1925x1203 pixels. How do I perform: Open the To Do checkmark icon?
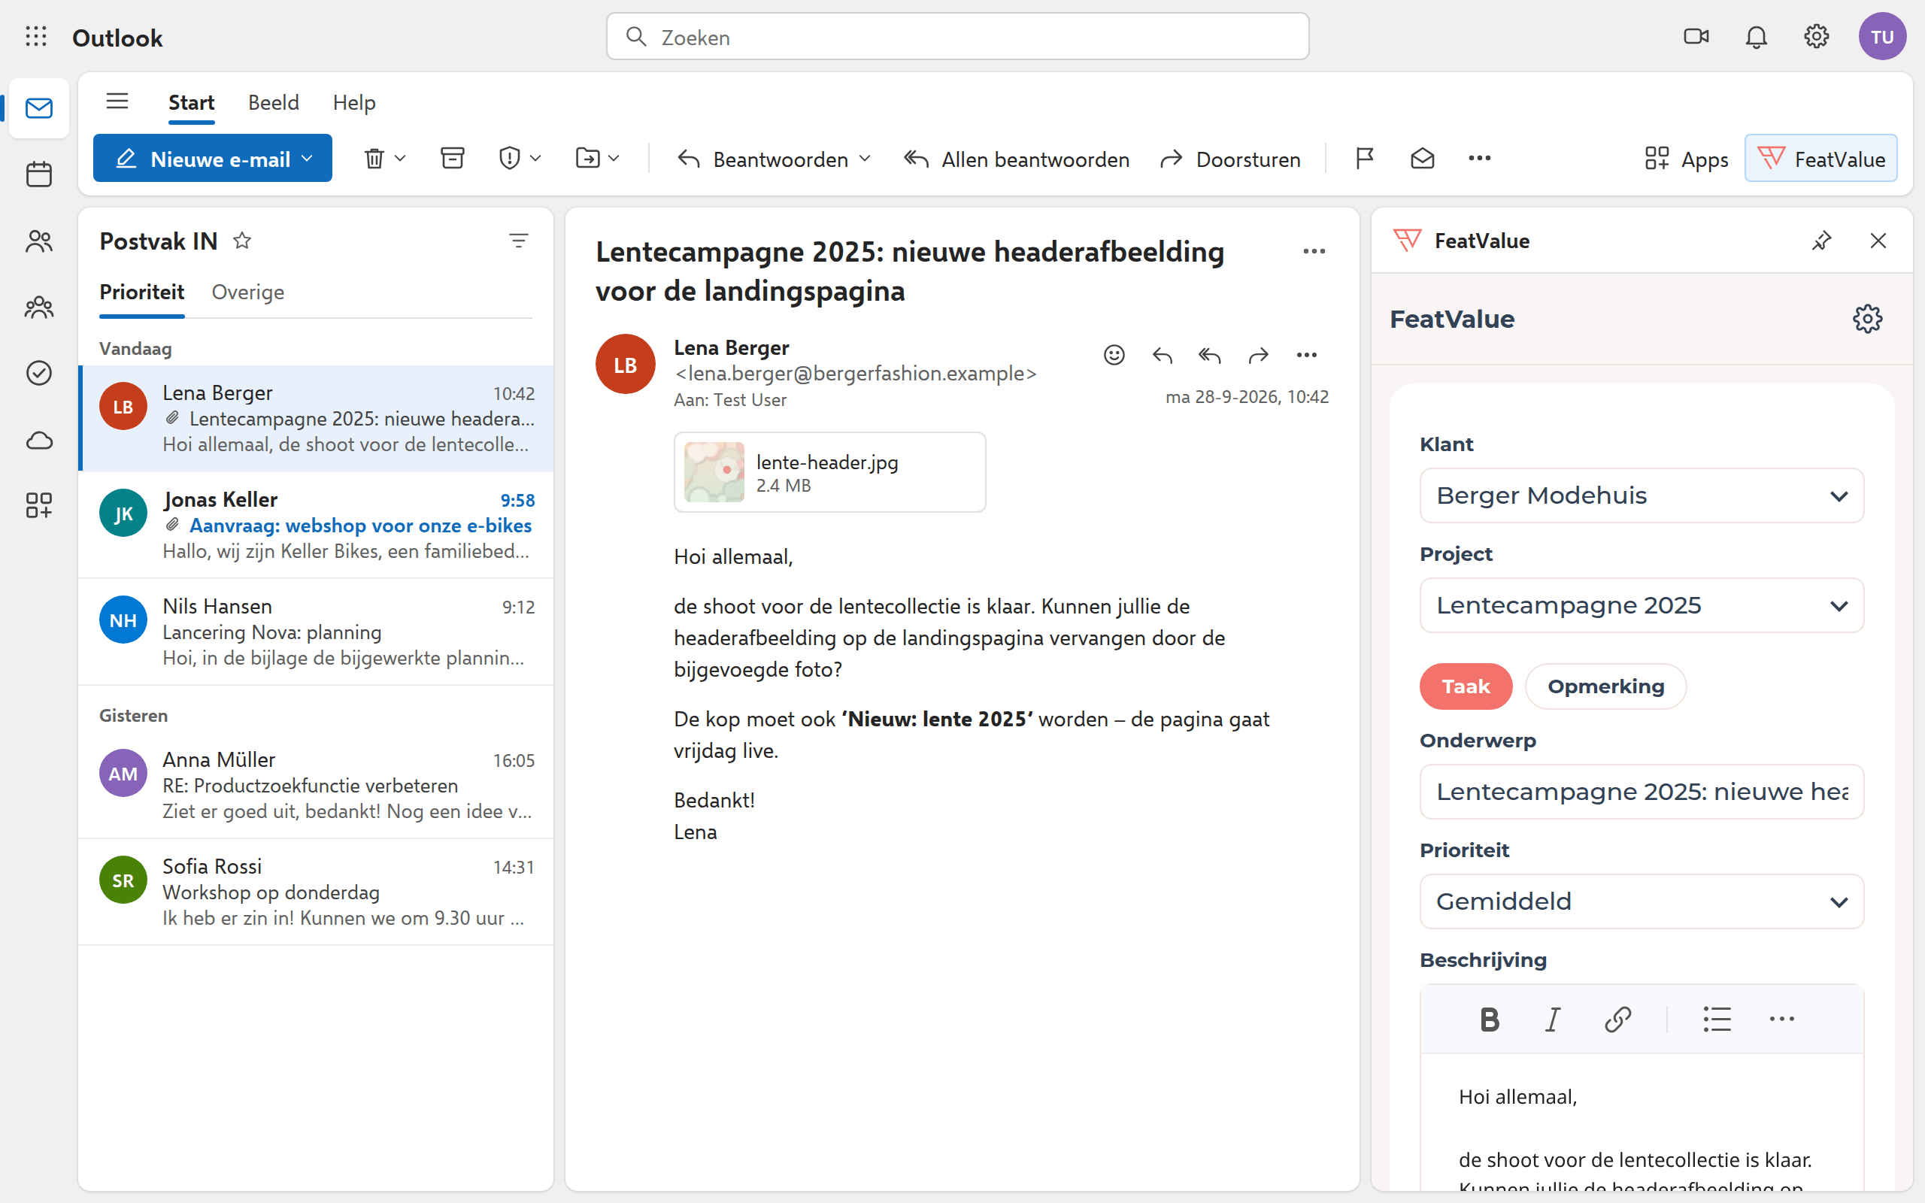coord(38,373)
